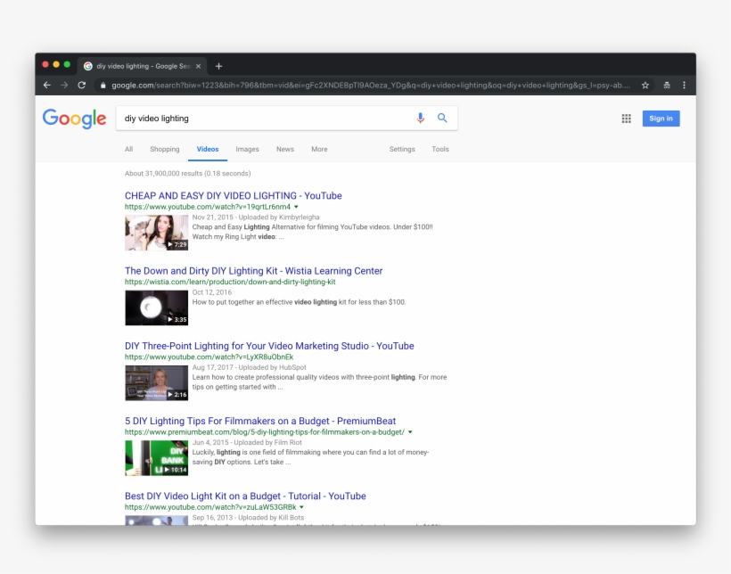
Task: Click the magnifying glass search icon
Action: click(442, 117)
